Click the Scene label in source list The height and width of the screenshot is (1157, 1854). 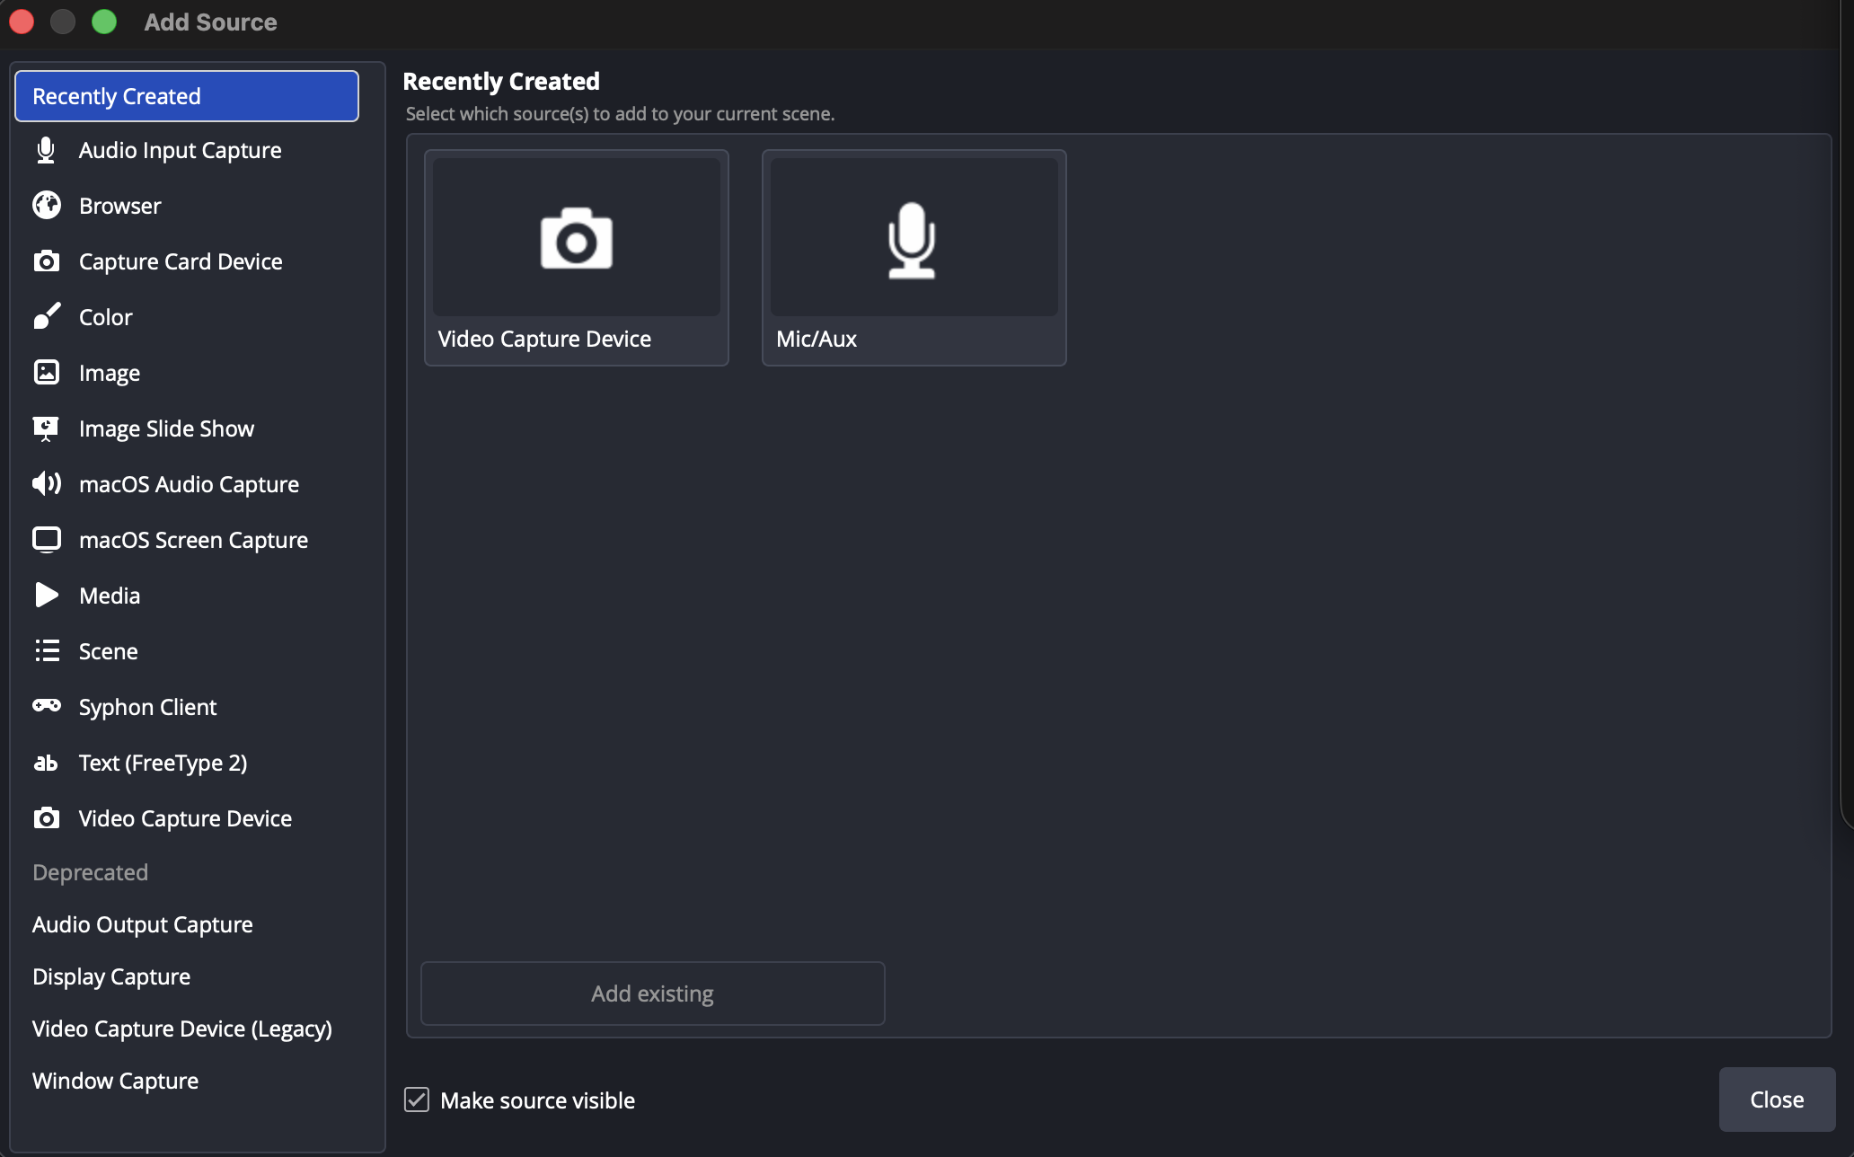[x=109, y=651]
